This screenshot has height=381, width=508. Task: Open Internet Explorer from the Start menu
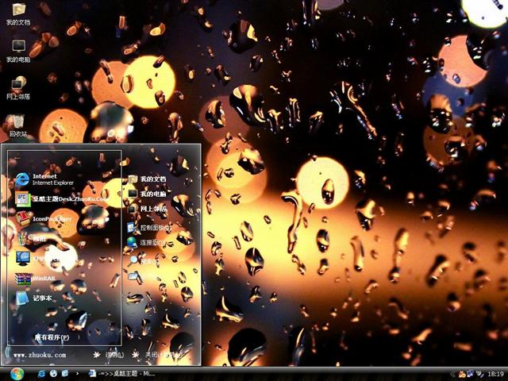[45, 179]
